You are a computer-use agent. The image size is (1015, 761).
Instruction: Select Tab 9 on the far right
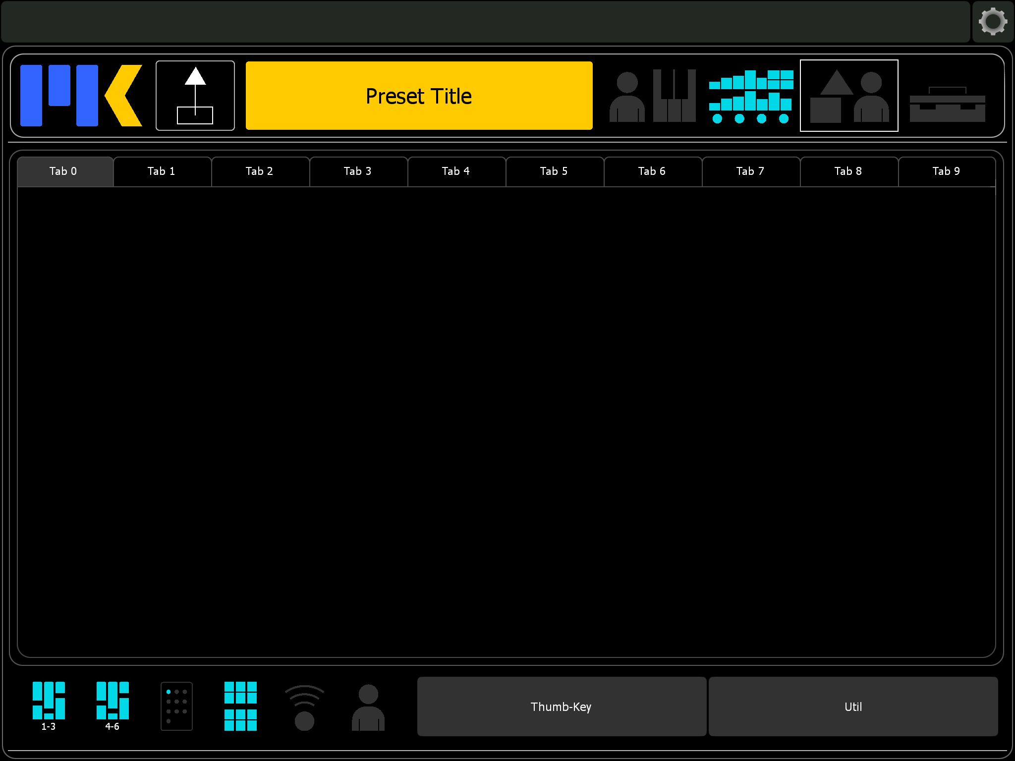pyautogui.click(x=946, y=171)
